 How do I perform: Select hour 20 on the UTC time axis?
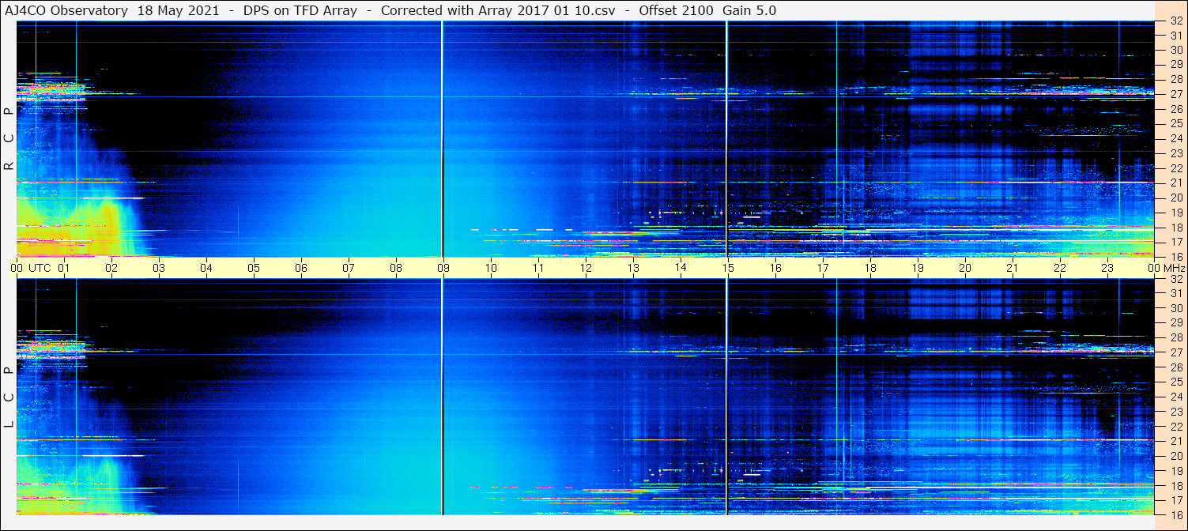click(x=965, y=268)
